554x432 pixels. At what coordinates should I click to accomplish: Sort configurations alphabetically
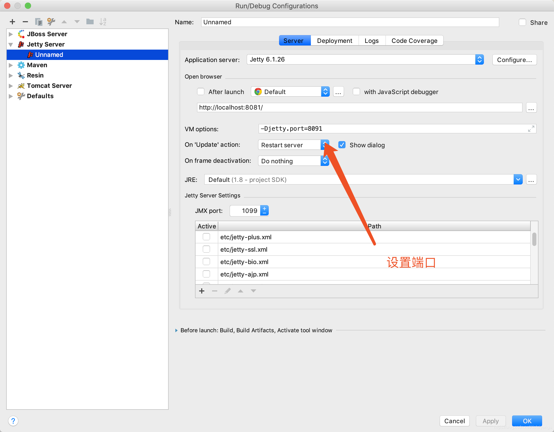coord(103,22)
